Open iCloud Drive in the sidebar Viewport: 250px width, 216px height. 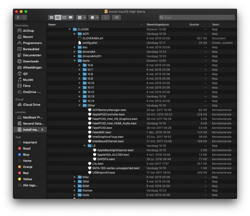point(31,105)
